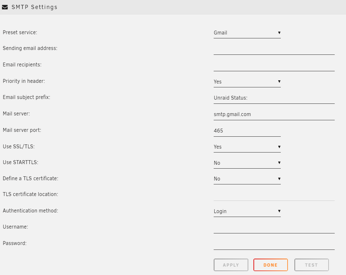Click the "Authentication method:" label
This screenshot has width=346, height=275.
[30, 211]
